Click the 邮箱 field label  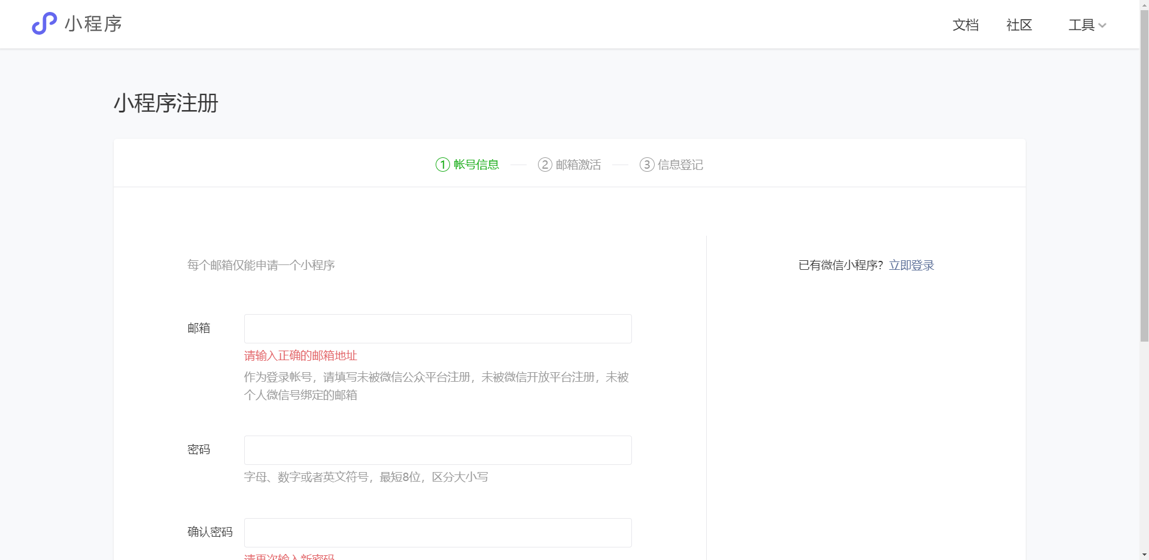(x=199, y=328)
